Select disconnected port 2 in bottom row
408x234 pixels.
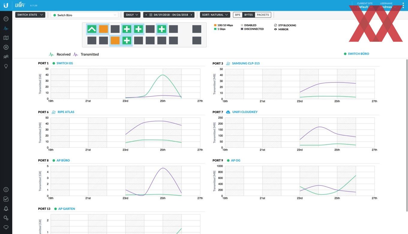click(92, 40)
